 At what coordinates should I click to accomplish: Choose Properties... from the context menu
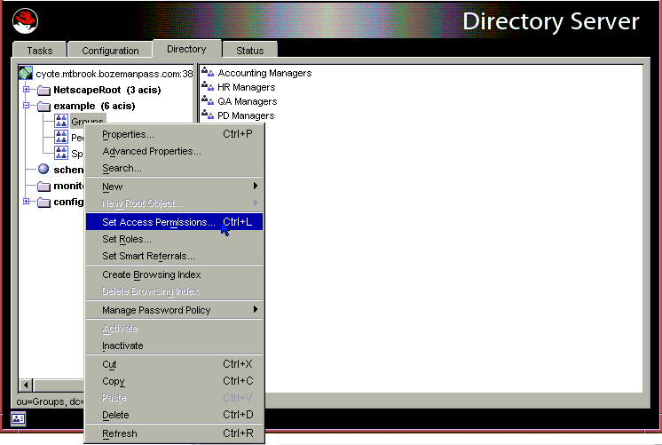point(174,134)
